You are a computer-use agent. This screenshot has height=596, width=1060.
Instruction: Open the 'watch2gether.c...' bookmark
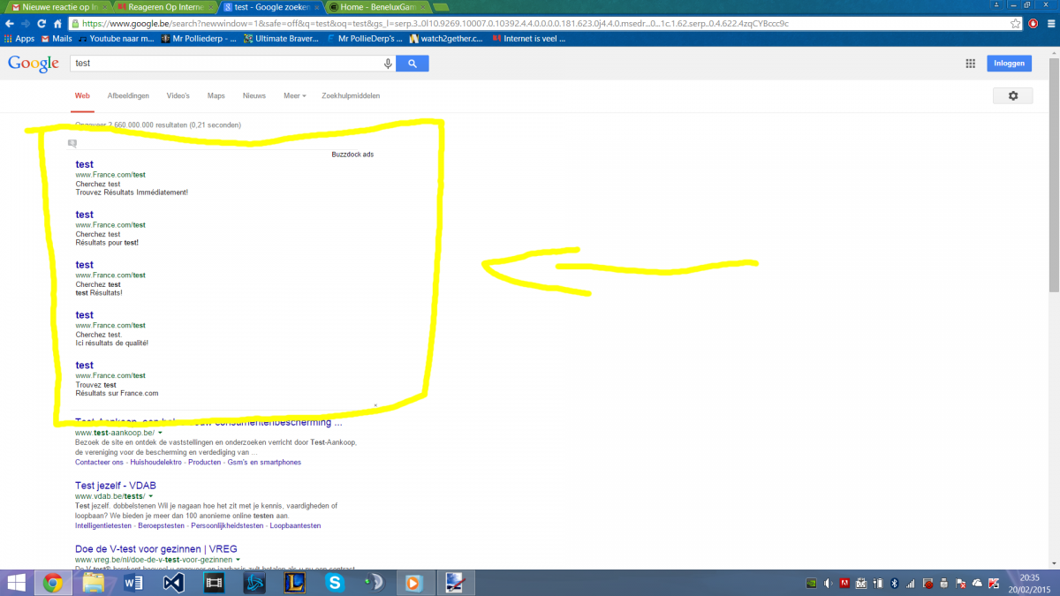click(x=446, y=39)
